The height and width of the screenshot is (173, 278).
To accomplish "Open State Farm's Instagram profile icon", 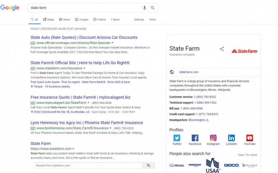I will [x=213, y=138].
